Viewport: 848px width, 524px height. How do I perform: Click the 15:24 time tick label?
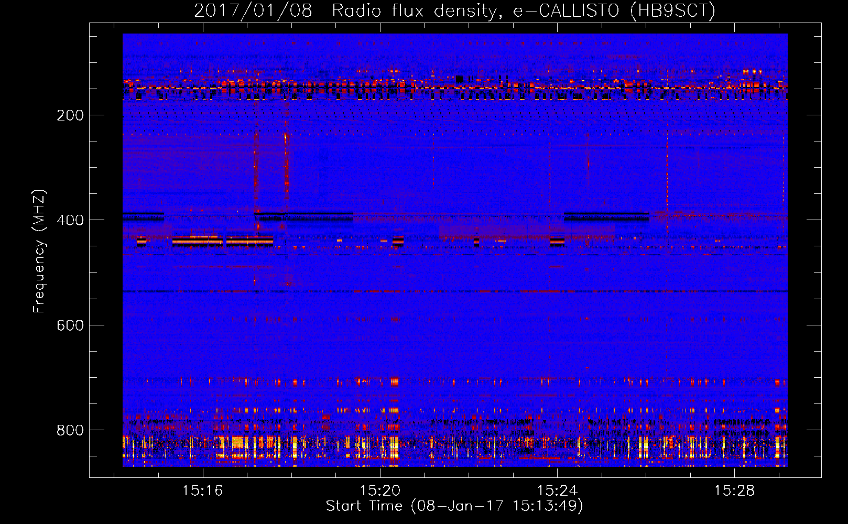click(x=557, y=490)
